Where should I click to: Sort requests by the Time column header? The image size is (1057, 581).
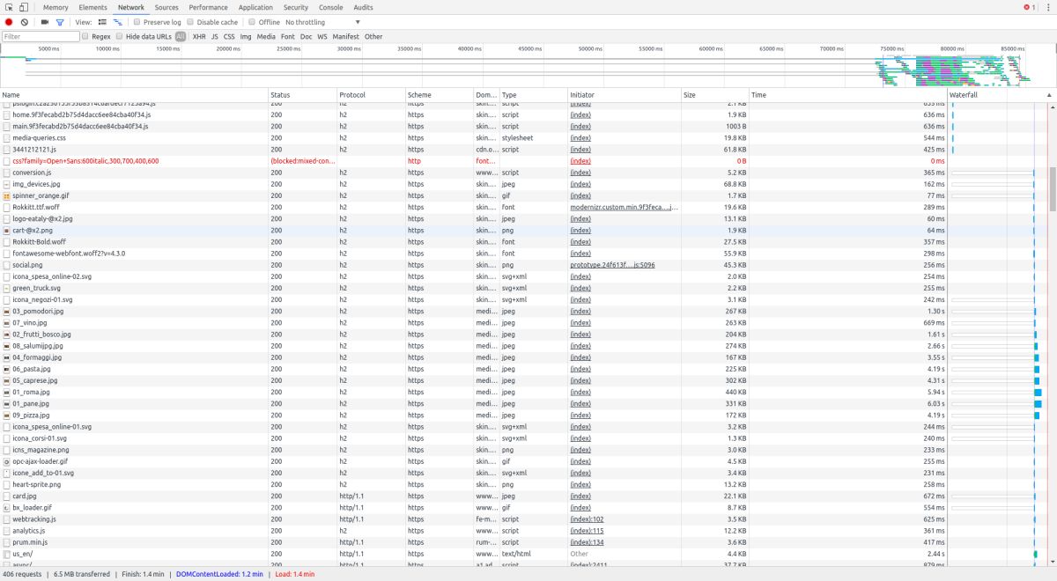click(848, 94)
